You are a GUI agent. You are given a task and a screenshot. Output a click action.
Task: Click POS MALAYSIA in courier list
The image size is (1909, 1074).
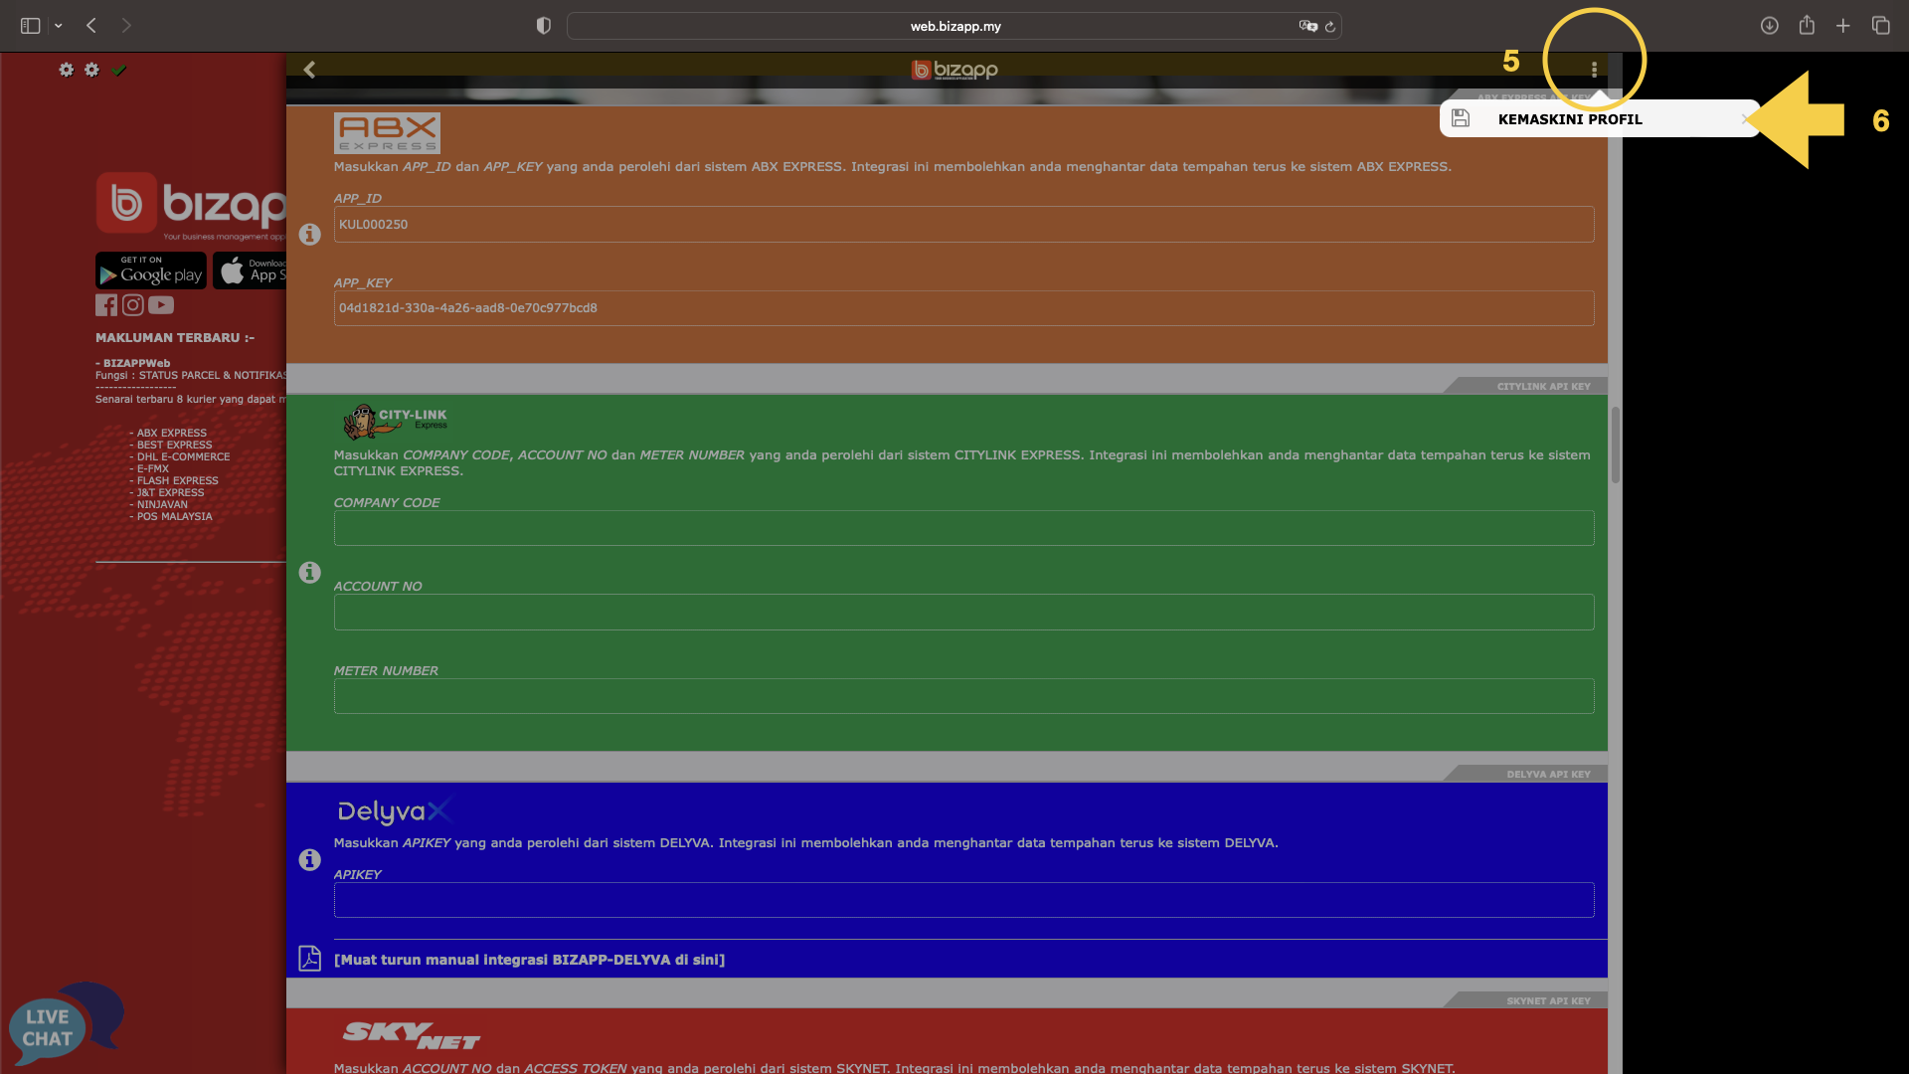click(x=174, y=517)
